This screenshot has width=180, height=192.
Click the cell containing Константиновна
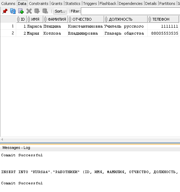[x=86, y=26]
